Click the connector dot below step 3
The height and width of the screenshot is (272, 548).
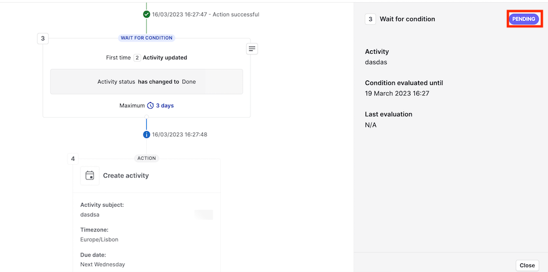point(146,117)
